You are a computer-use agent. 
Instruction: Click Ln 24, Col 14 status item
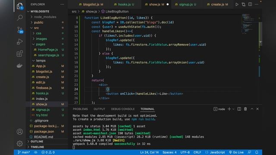pyautogui.click(x=149, y=152)
